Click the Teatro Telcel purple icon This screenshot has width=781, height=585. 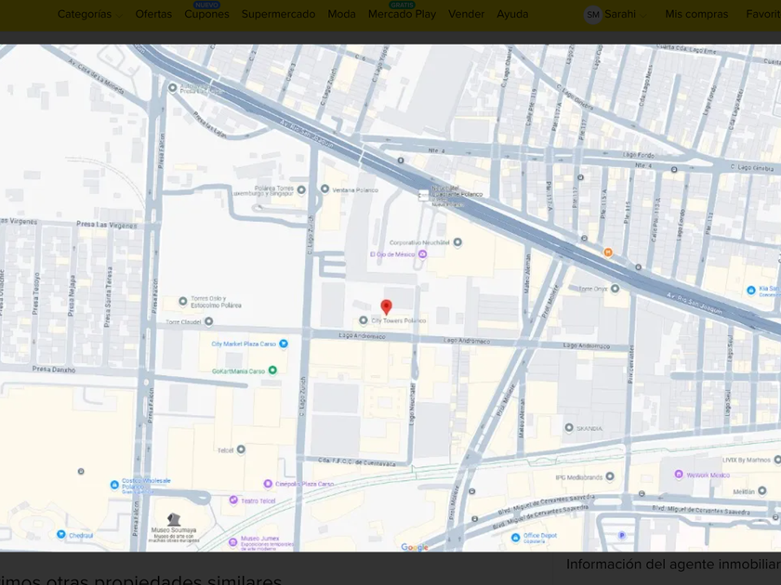233,500
